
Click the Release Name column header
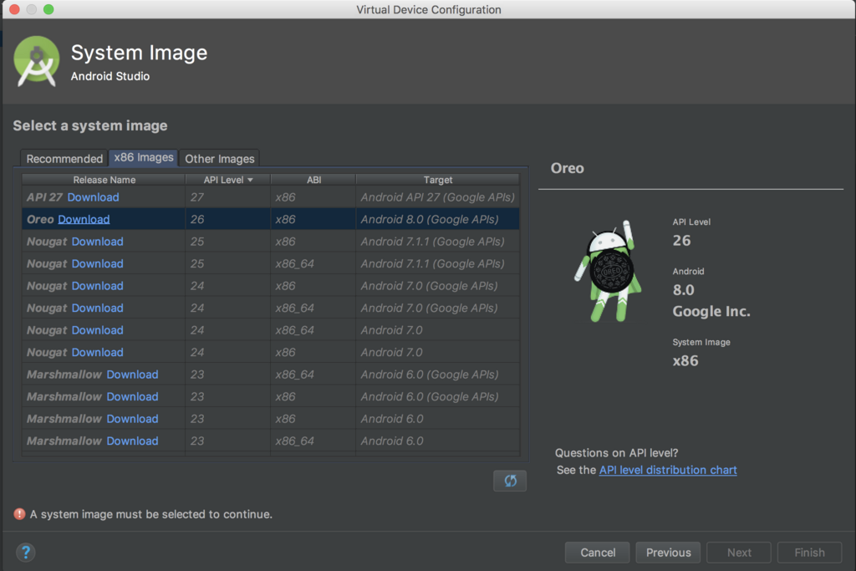click(104, 180)
